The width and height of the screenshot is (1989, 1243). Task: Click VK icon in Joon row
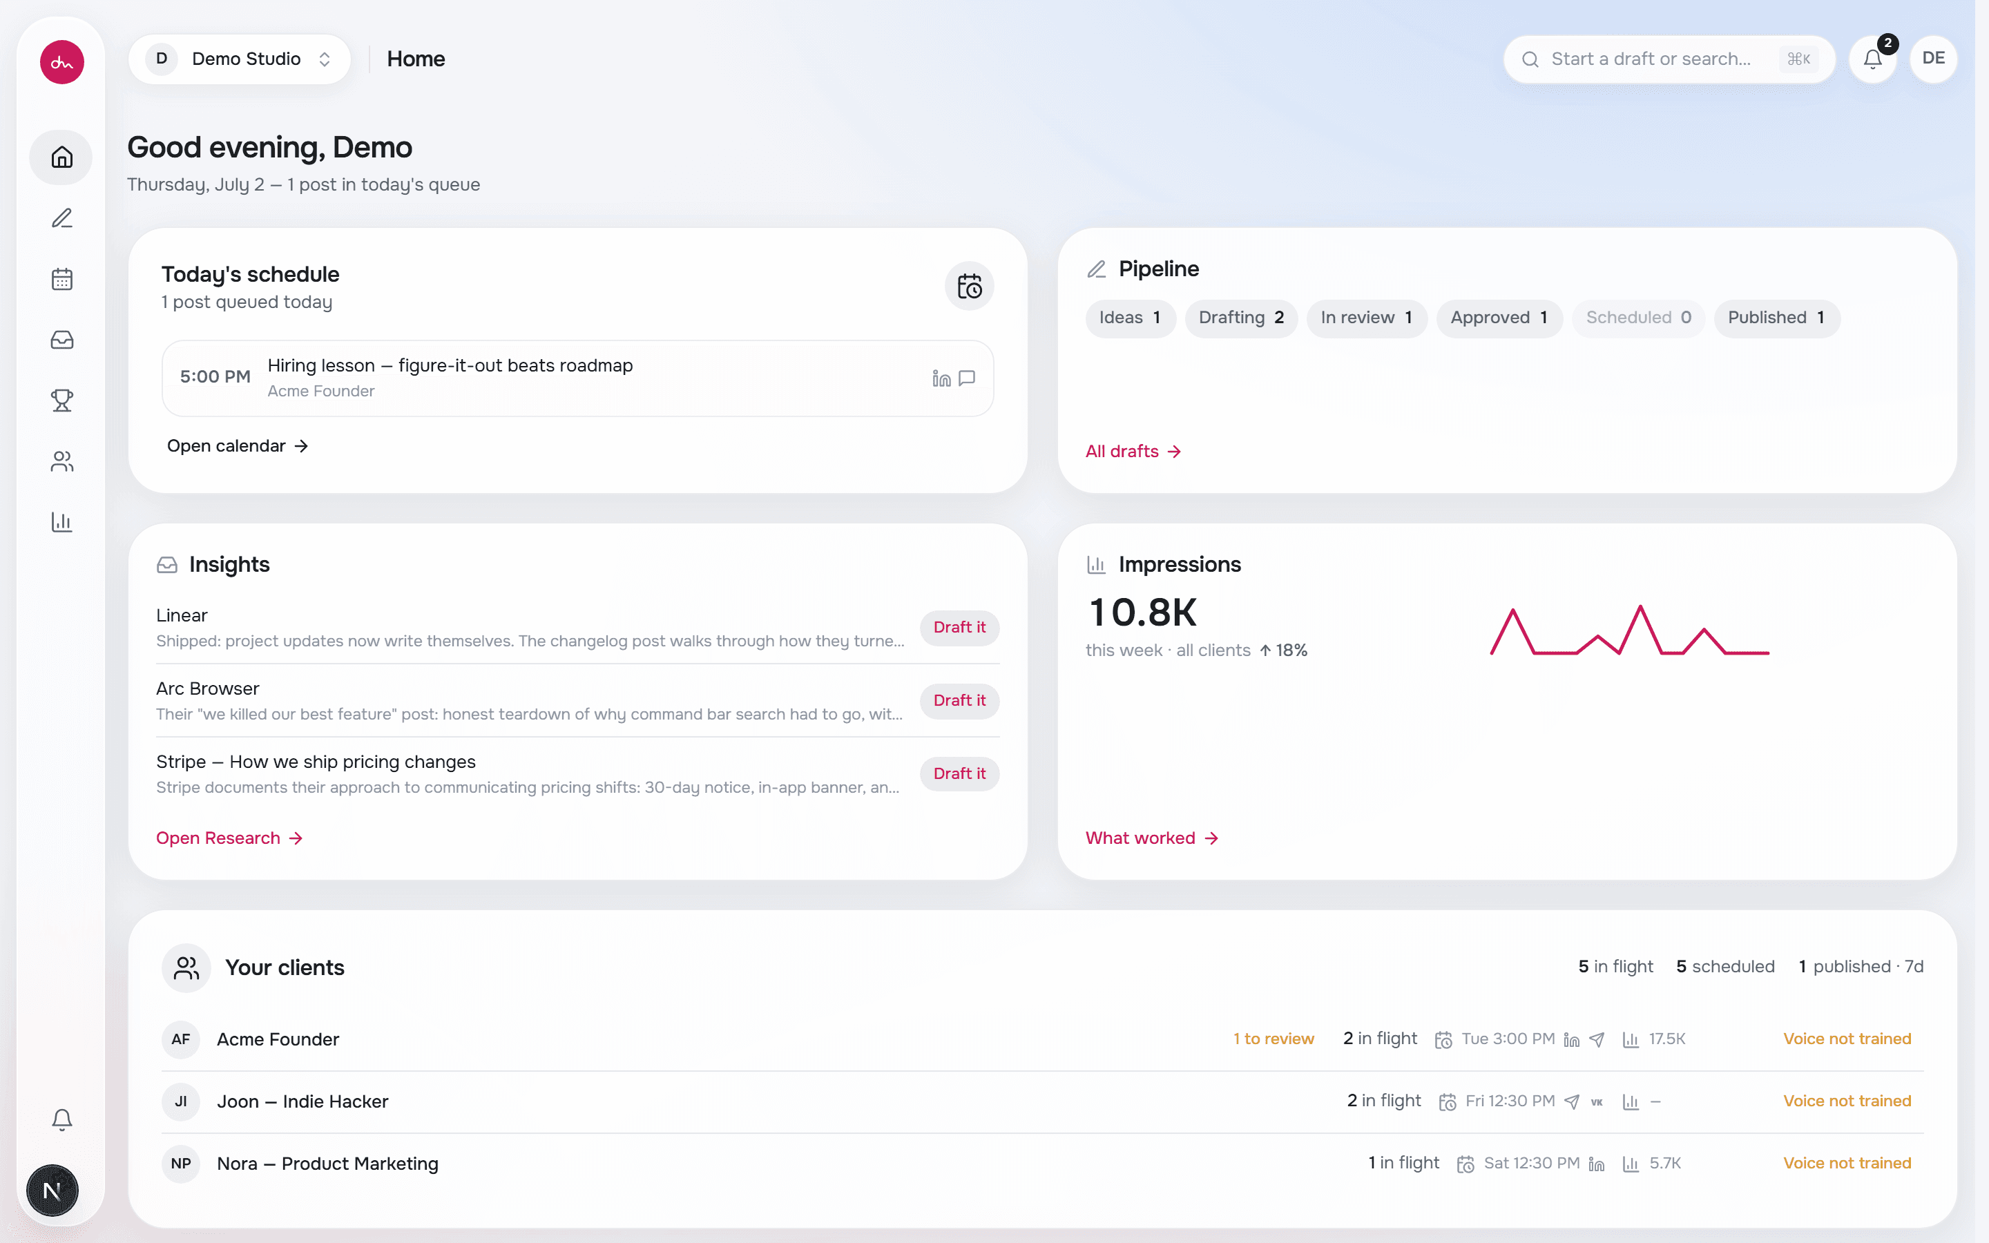(x=1597, y=1101)
